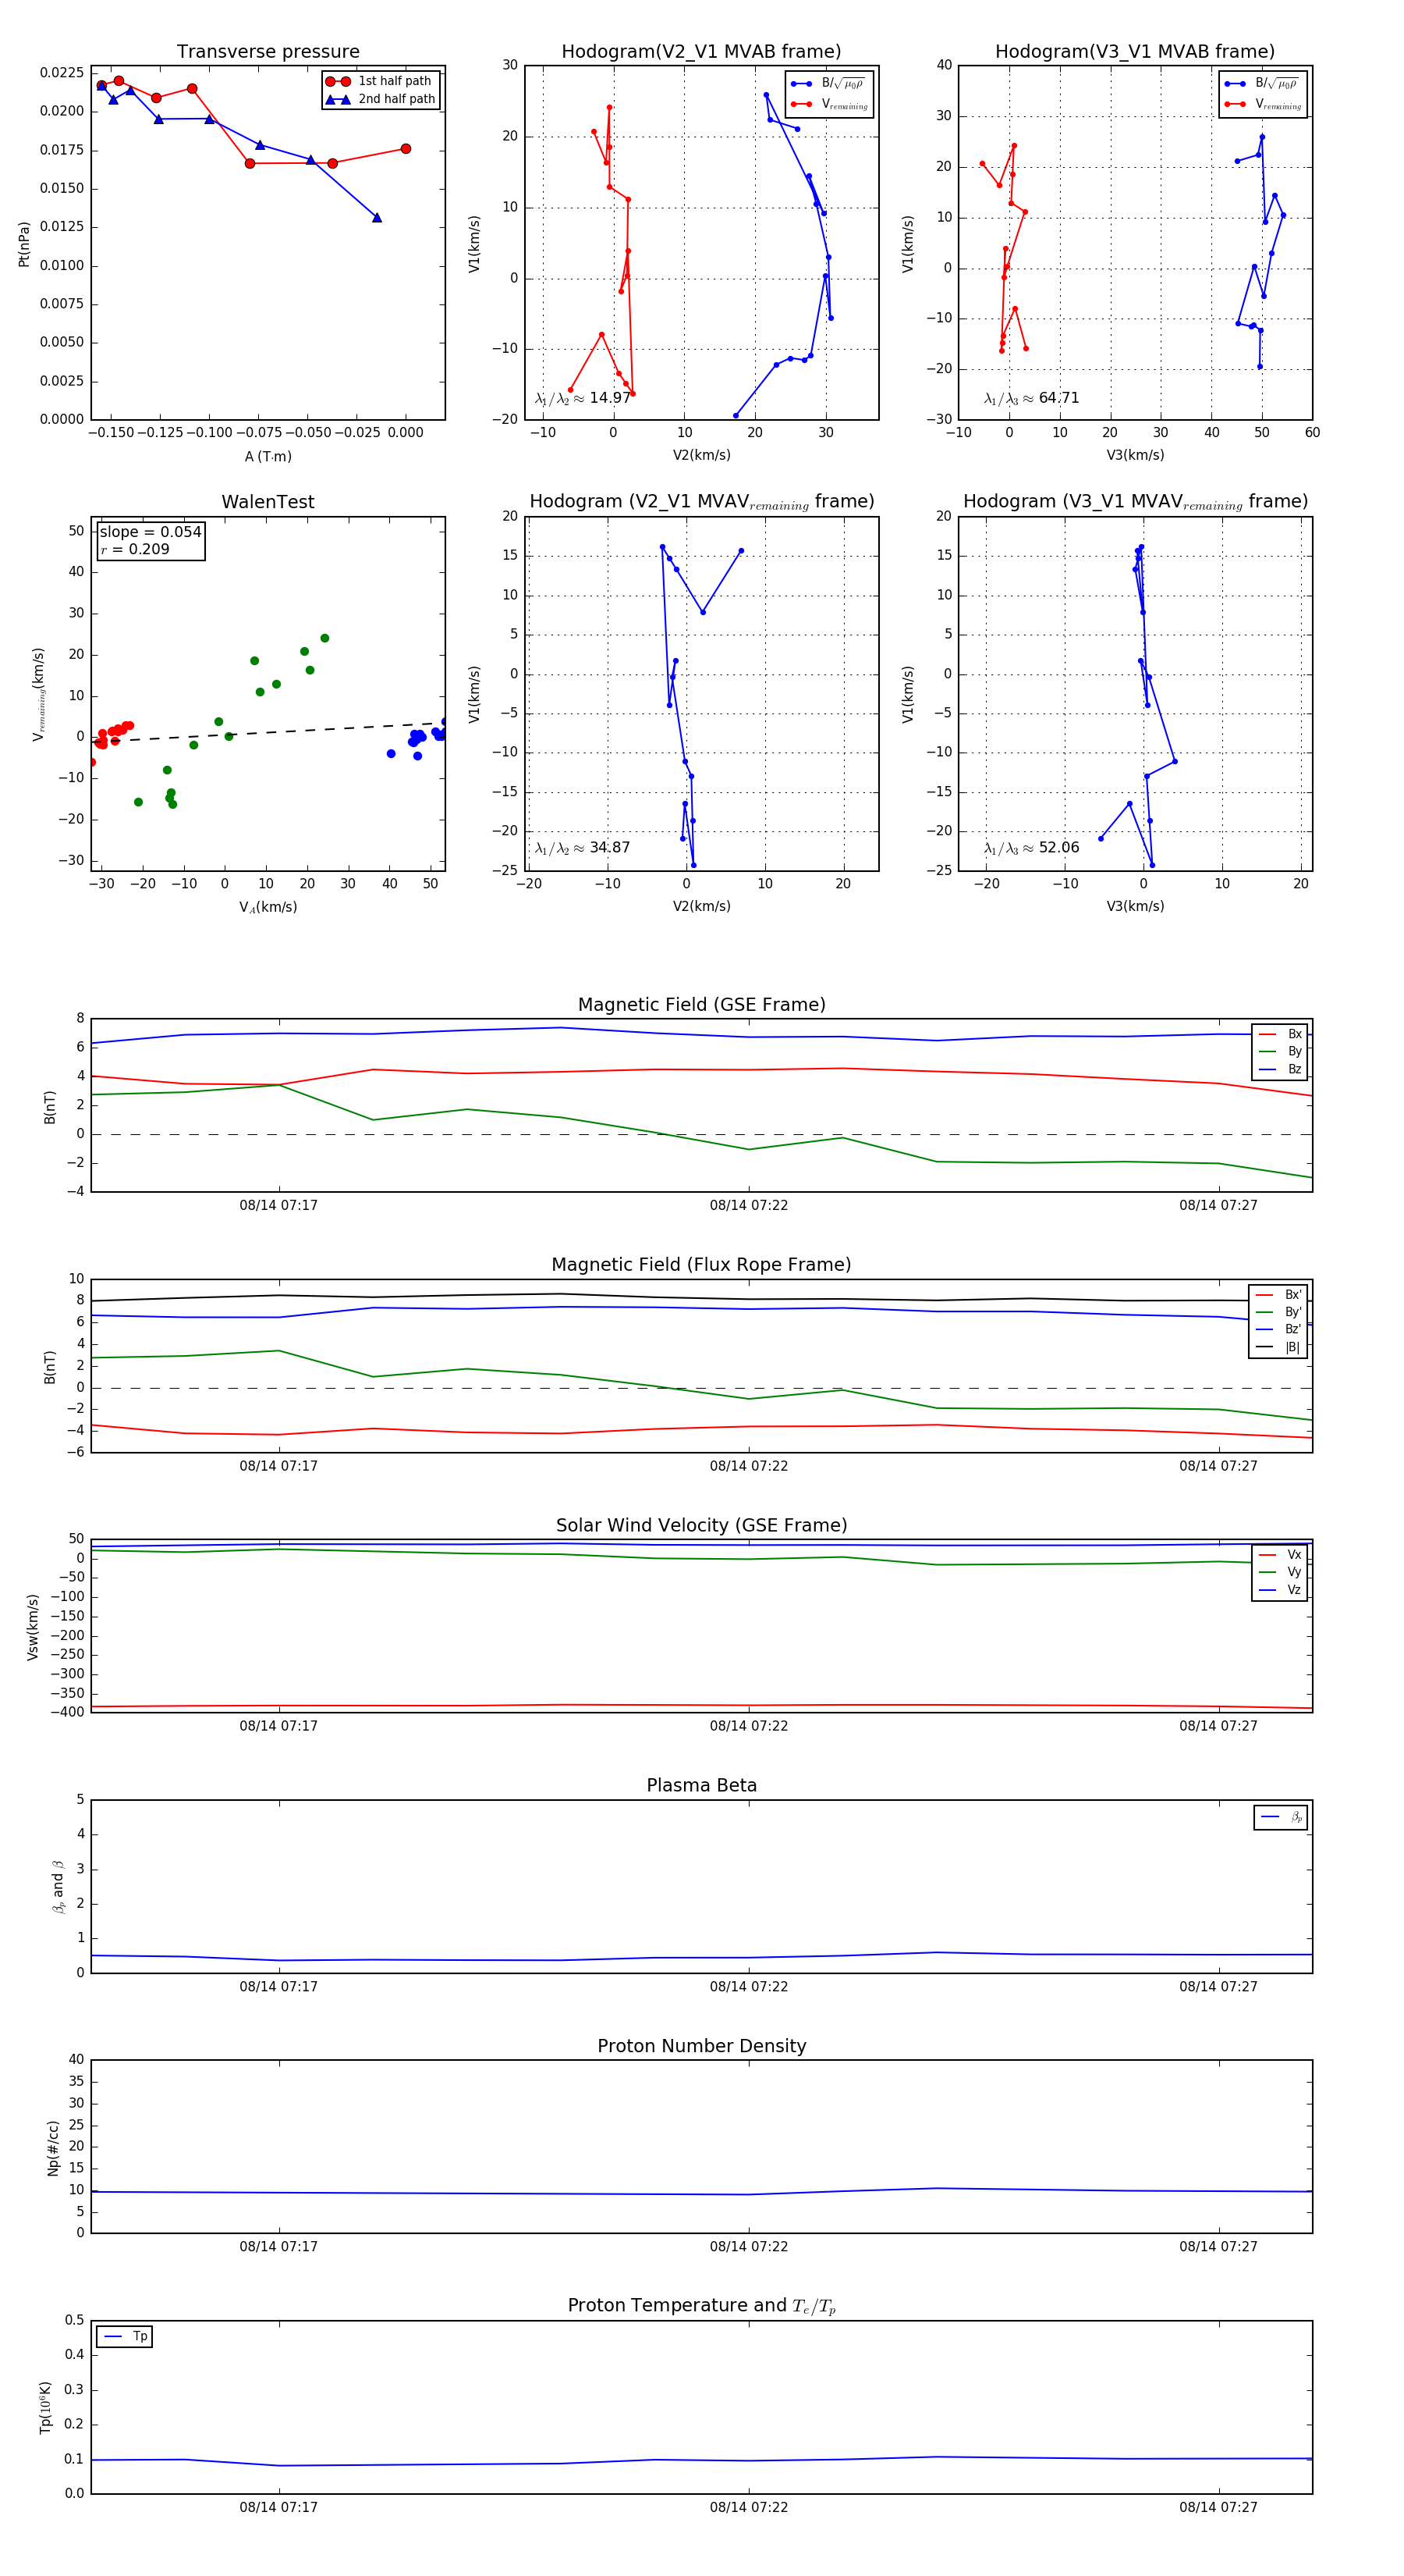Click the 'Transverse pressure' plot title
This screenshot has width=1404, height=2576.
coord(268,52)
